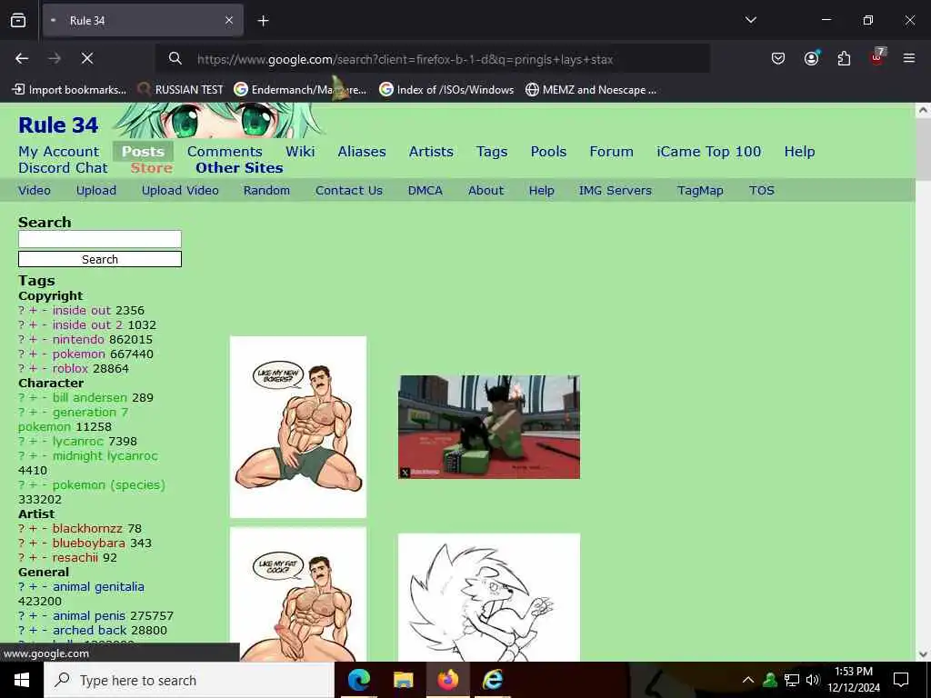The width and height of the screenshot is (931, 698).
Task: Close the Rule 34 browser tab
Action: (229, 20)
